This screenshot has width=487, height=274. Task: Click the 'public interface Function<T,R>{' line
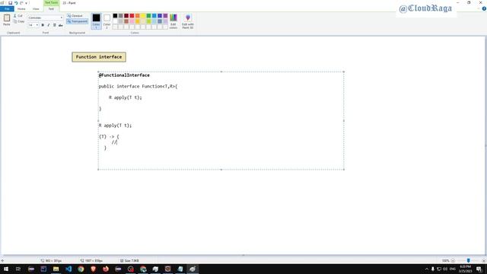[x=138, y=86]
